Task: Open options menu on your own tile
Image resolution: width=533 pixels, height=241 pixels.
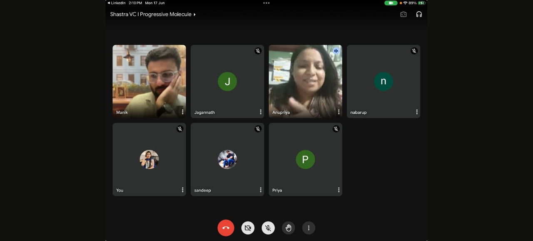Action: [x=182, y=190]
